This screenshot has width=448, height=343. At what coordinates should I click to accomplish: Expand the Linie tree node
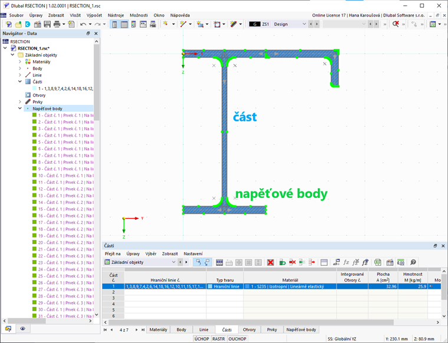coord(20,75)
